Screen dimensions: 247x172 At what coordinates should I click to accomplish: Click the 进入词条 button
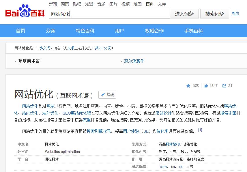point(184,14)
